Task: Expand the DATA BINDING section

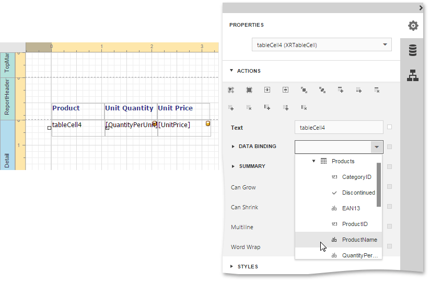Action: point(233,146)
